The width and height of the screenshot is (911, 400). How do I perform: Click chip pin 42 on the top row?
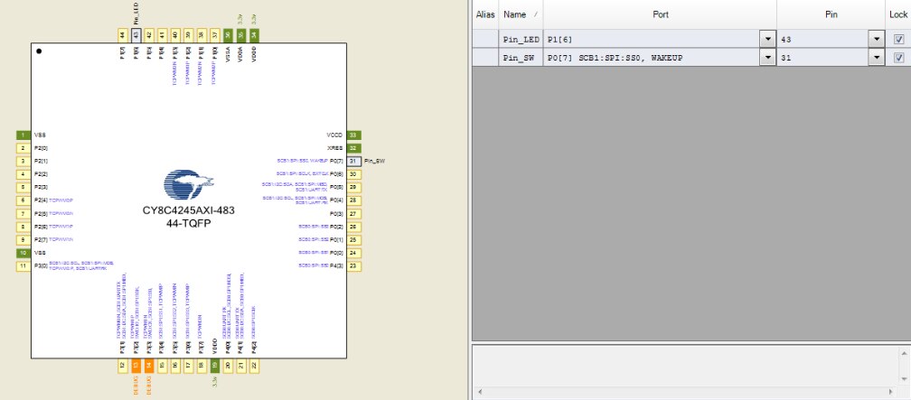[149, 35]
